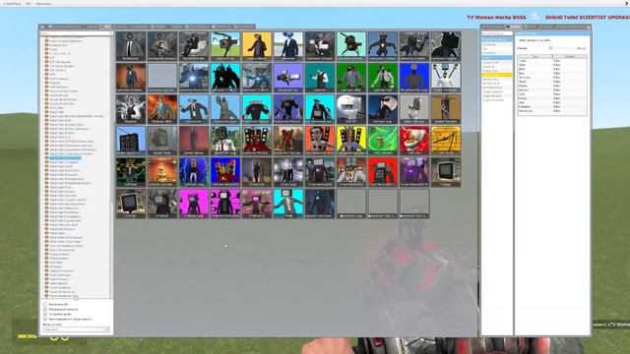Select the brown speaker tower NPC icon
This screenshot has height=354, width=630.
tap(446, 109)
